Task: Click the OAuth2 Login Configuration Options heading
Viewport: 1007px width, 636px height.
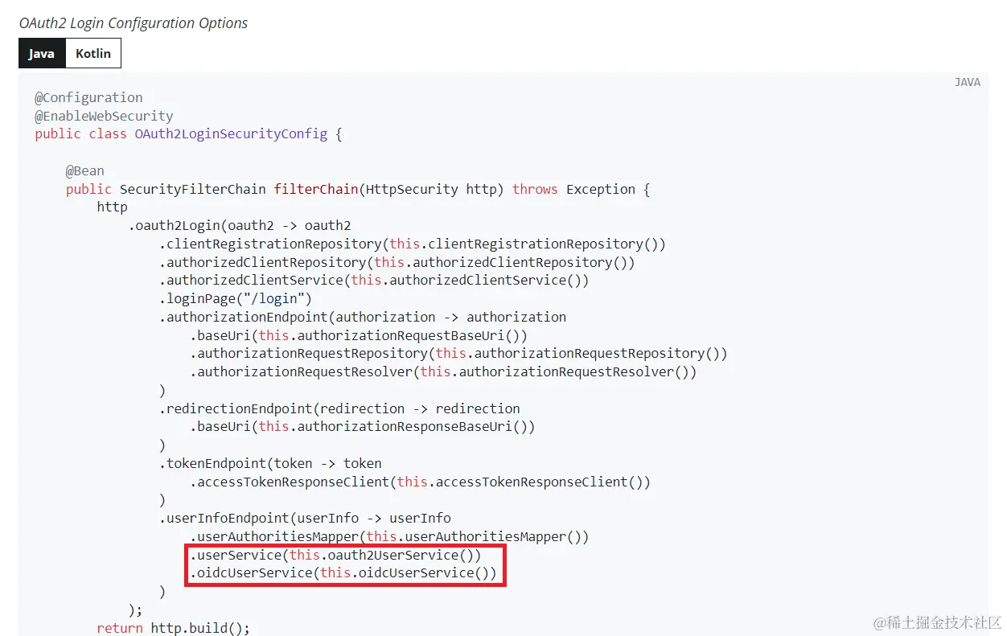Action: [x=133, y=23]
